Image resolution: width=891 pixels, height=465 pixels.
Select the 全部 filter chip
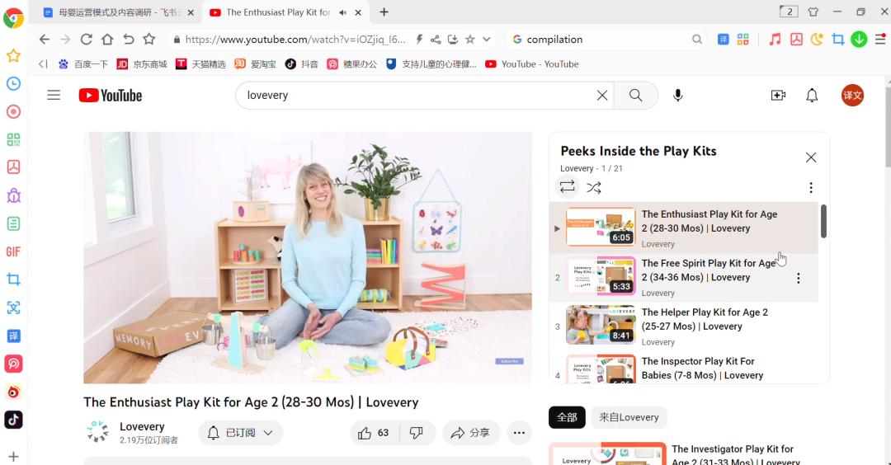[x=567, y=417]
